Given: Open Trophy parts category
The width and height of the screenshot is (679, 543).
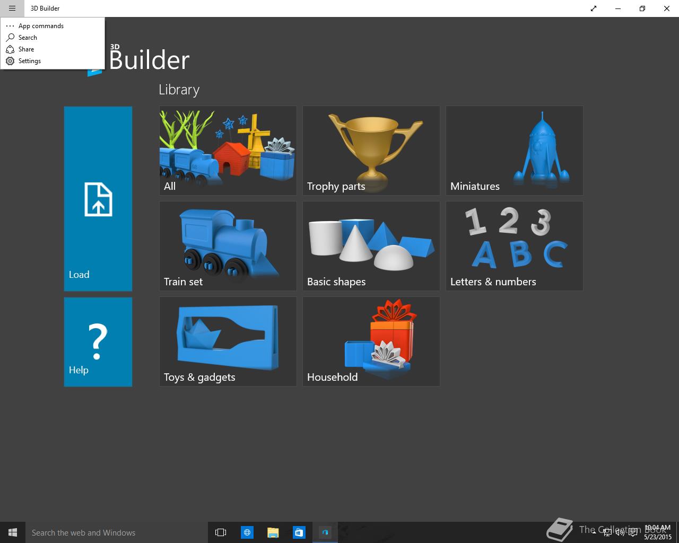Looking at the screenshot, I should click(x=371, y=151).
